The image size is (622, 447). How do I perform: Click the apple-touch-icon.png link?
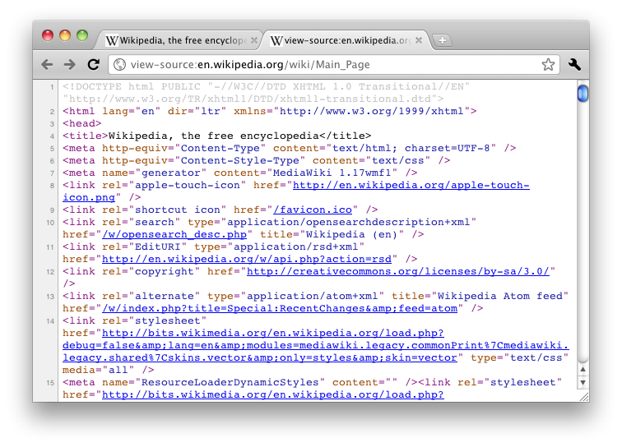89,197
